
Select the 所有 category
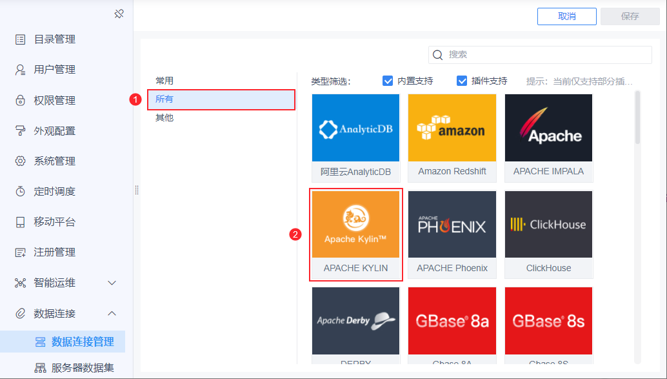221,99
